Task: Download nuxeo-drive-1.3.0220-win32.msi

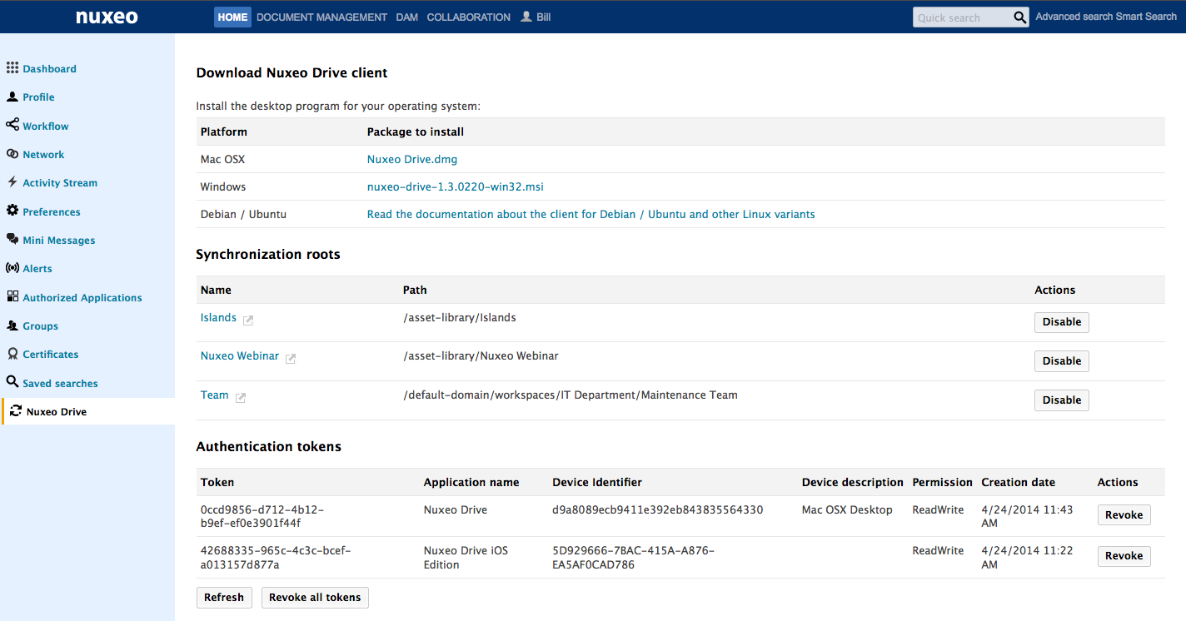Action: (x=456, y=186)
